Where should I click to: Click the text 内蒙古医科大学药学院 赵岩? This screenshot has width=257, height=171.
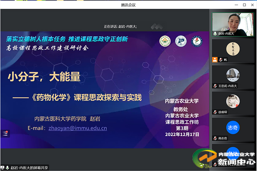click(67, 119)
